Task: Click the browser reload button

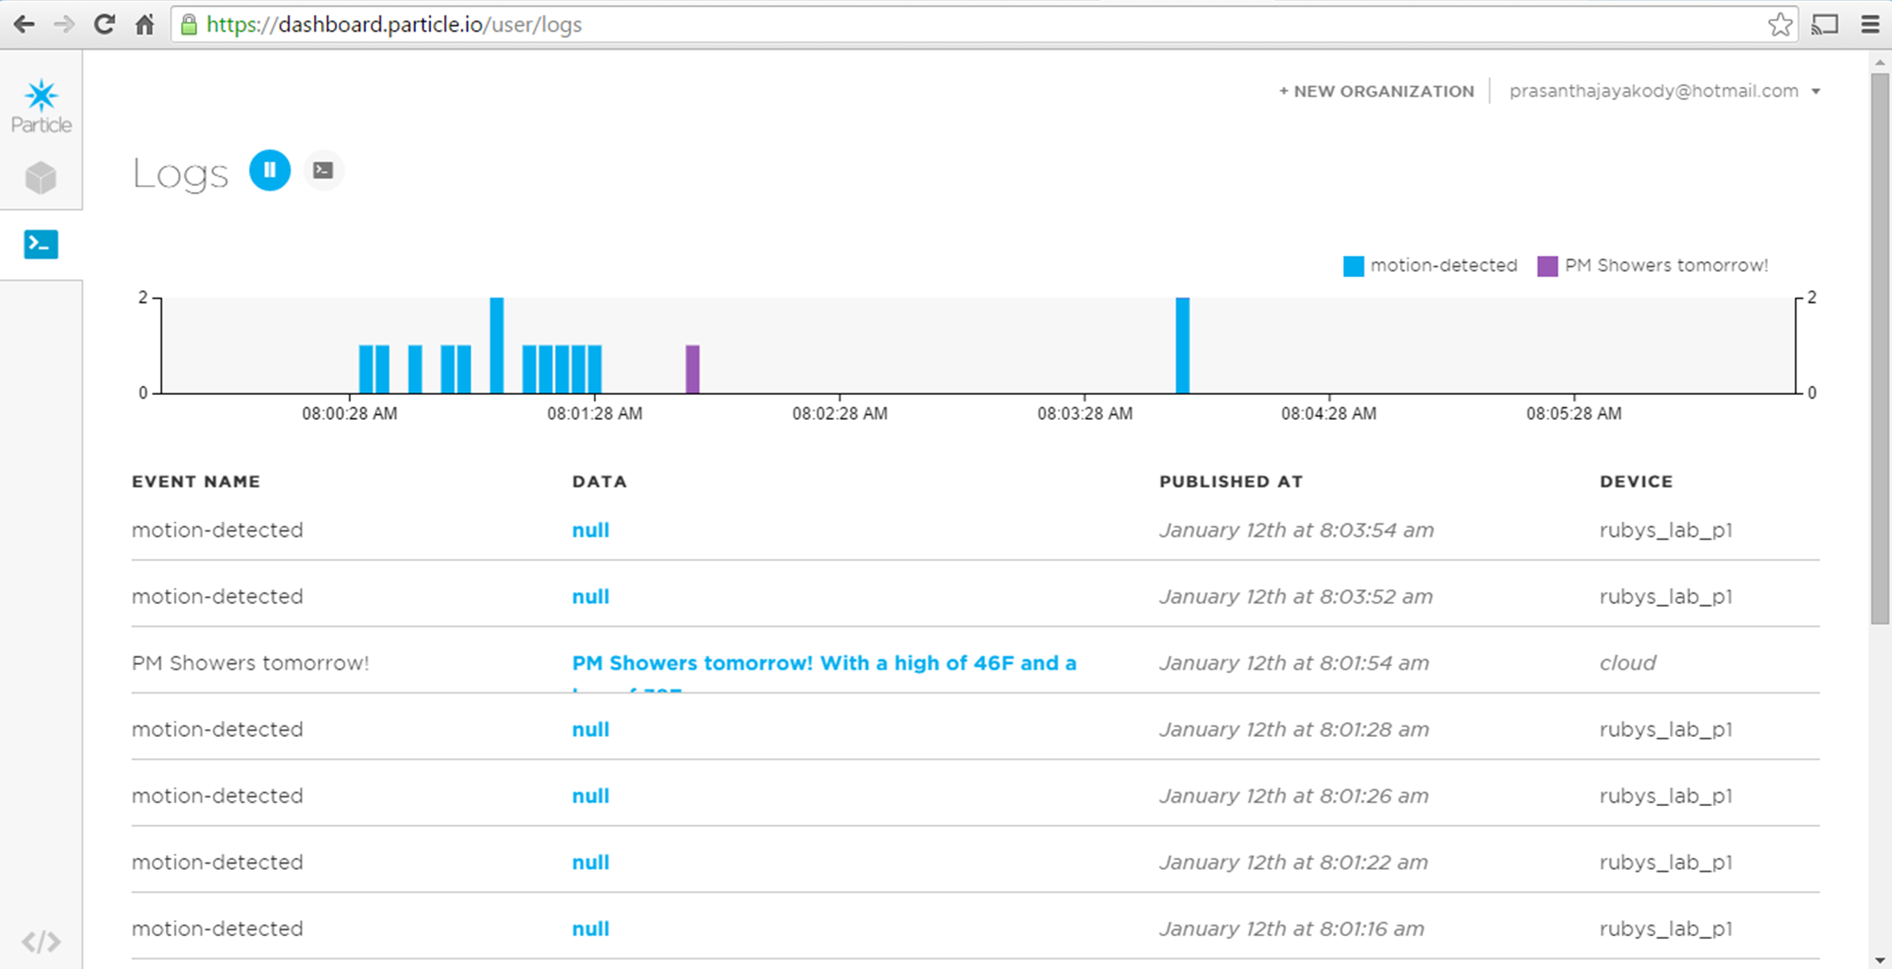Action: point(104,25)
